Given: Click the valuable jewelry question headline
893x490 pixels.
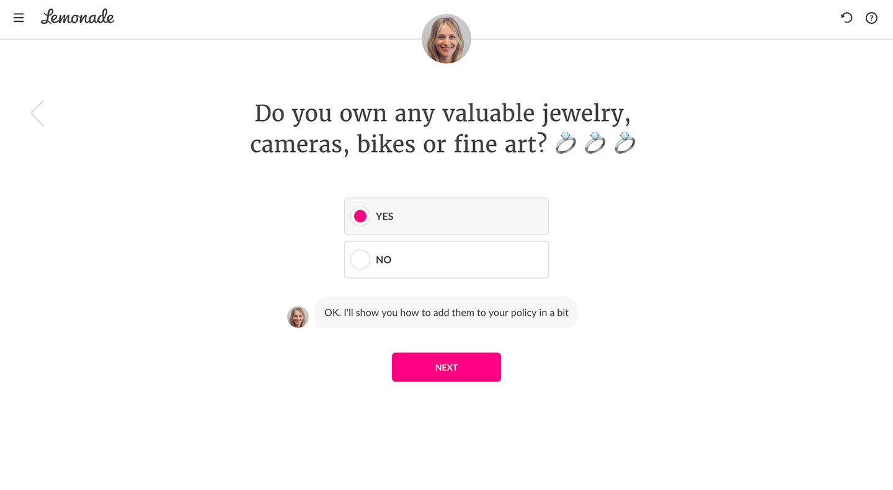Looking at the screenshot, I should click(443, 128).
